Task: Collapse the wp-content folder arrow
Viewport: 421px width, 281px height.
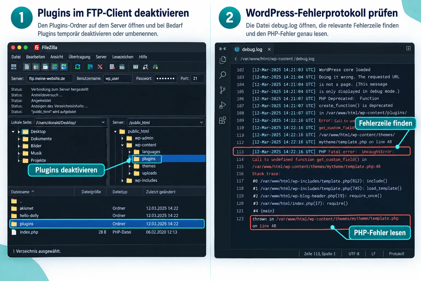Action: (122, 145)
